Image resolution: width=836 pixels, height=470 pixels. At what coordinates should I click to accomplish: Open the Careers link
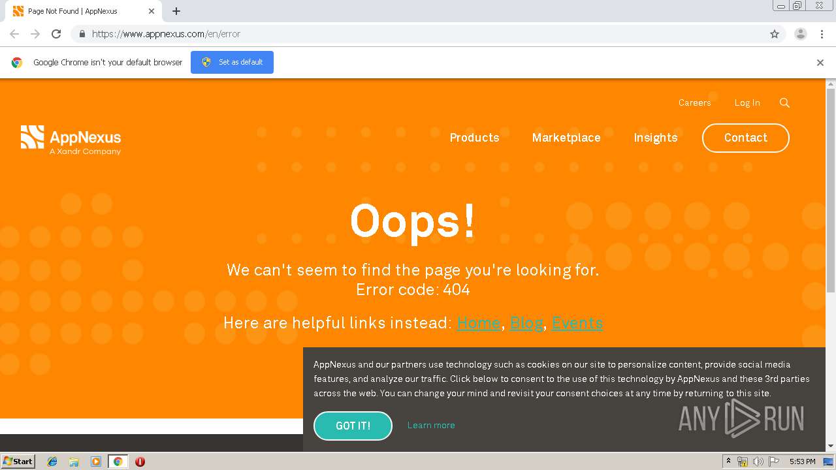[694, 102]
